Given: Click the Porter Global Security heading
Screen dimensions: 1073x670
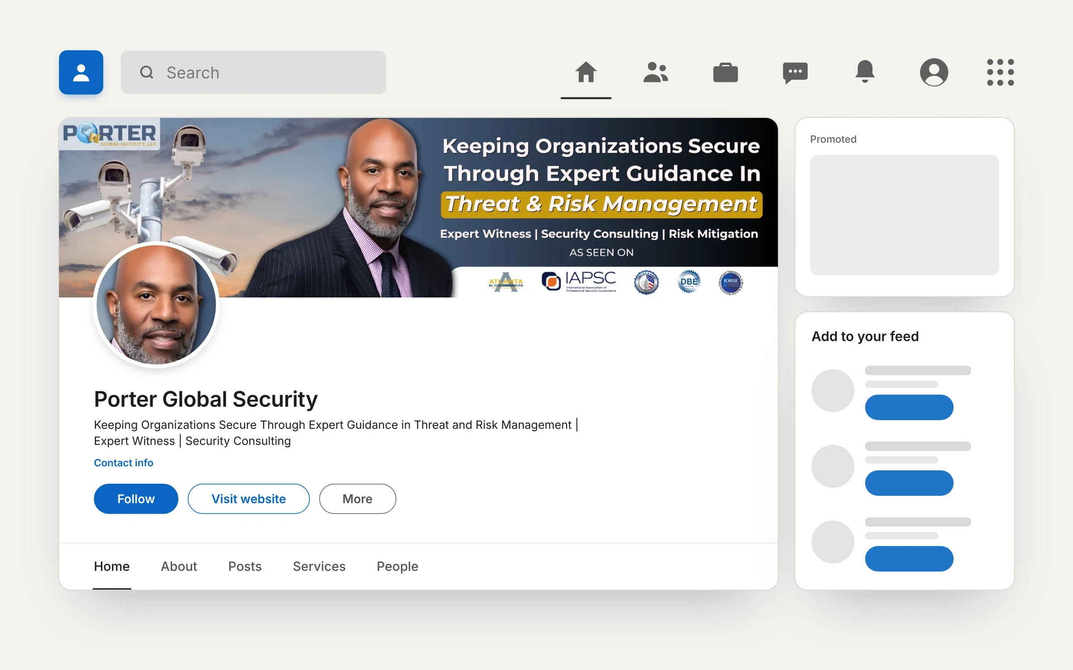Looking at the screenshot, I should click(206, 399).
